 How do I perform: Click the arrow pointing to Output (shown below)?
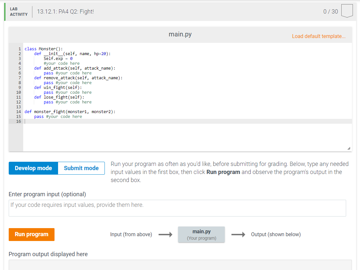(238, 234)
